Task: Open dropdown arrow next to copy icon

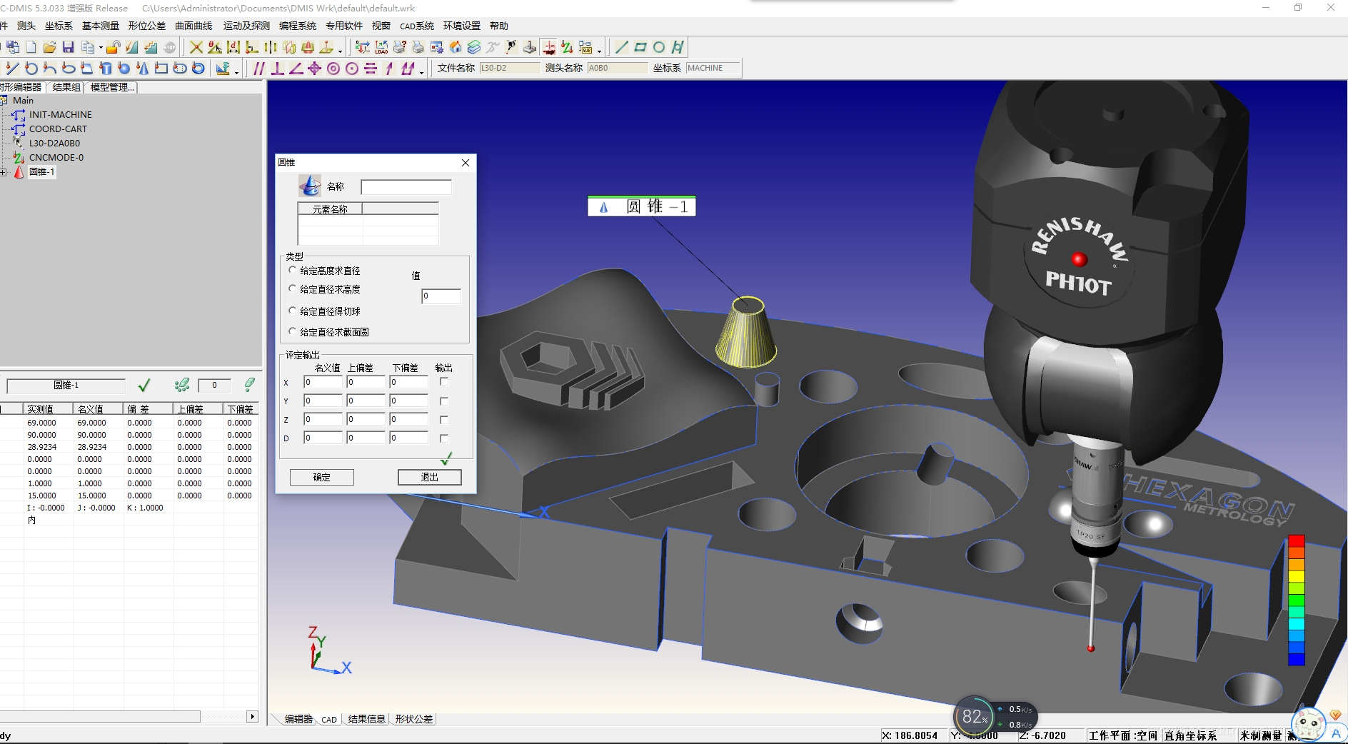Action: pyautogui.click(x=101, y=49)
